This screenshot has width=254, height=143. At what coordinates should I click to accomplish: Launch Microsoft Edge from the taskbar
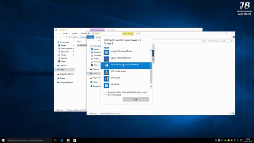(62, 140)
